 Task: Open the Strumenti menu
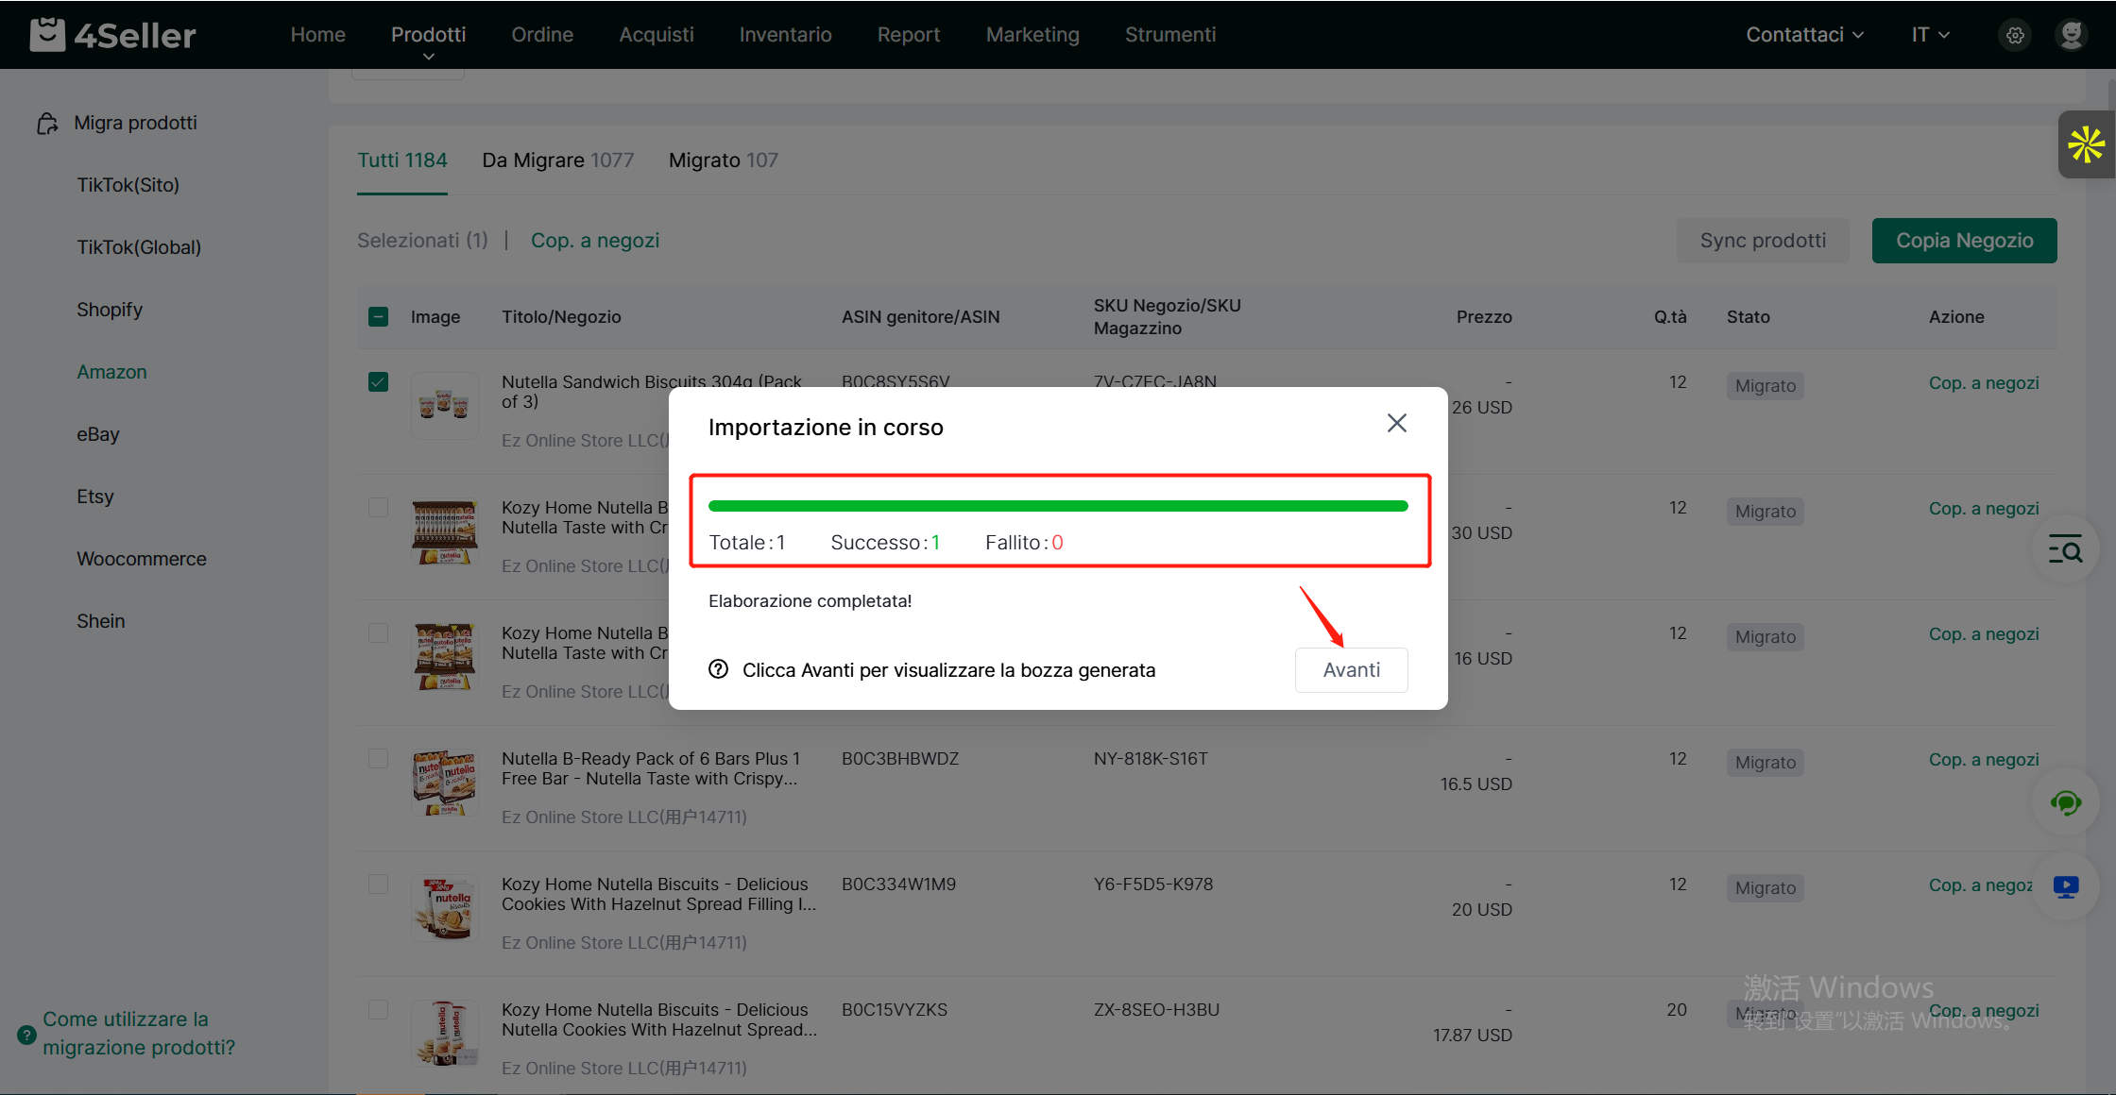tap(1170, 35)
